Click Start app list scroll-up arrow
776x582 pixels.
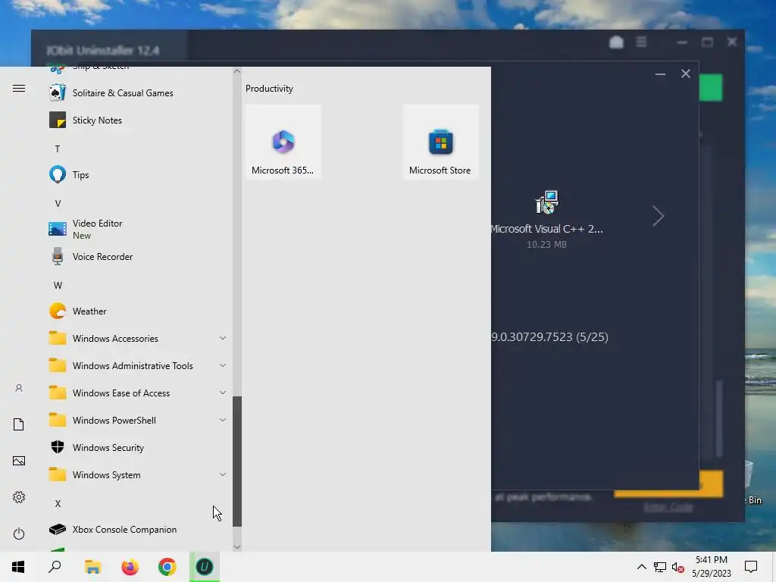(237, 71)
